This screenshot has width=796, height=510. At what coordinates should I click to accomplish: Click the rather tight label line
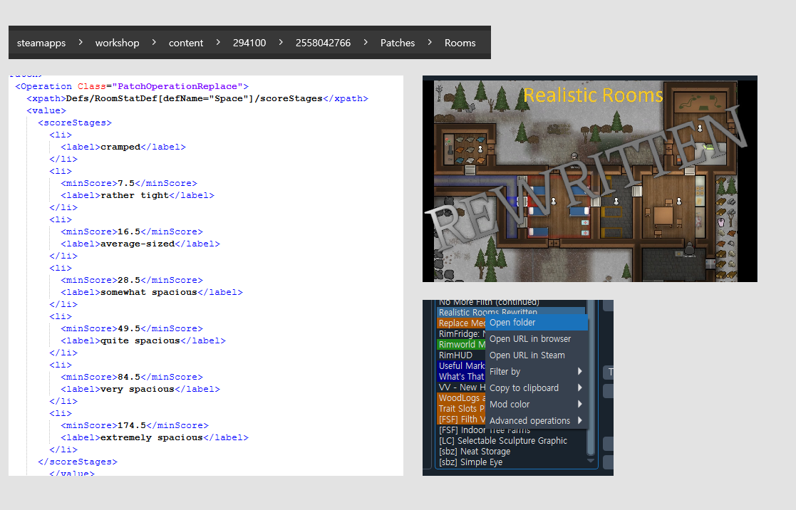click(138, 195)
